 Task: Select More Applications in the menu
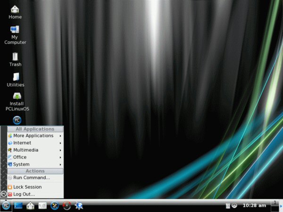pos(33,136)
